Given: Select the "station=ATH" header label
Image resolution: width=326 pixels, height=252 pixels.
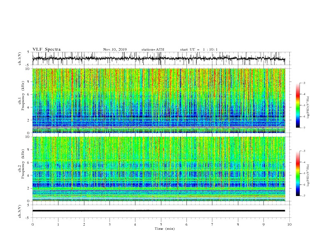Looking at the screenshot, I should [x=153, y=49].
